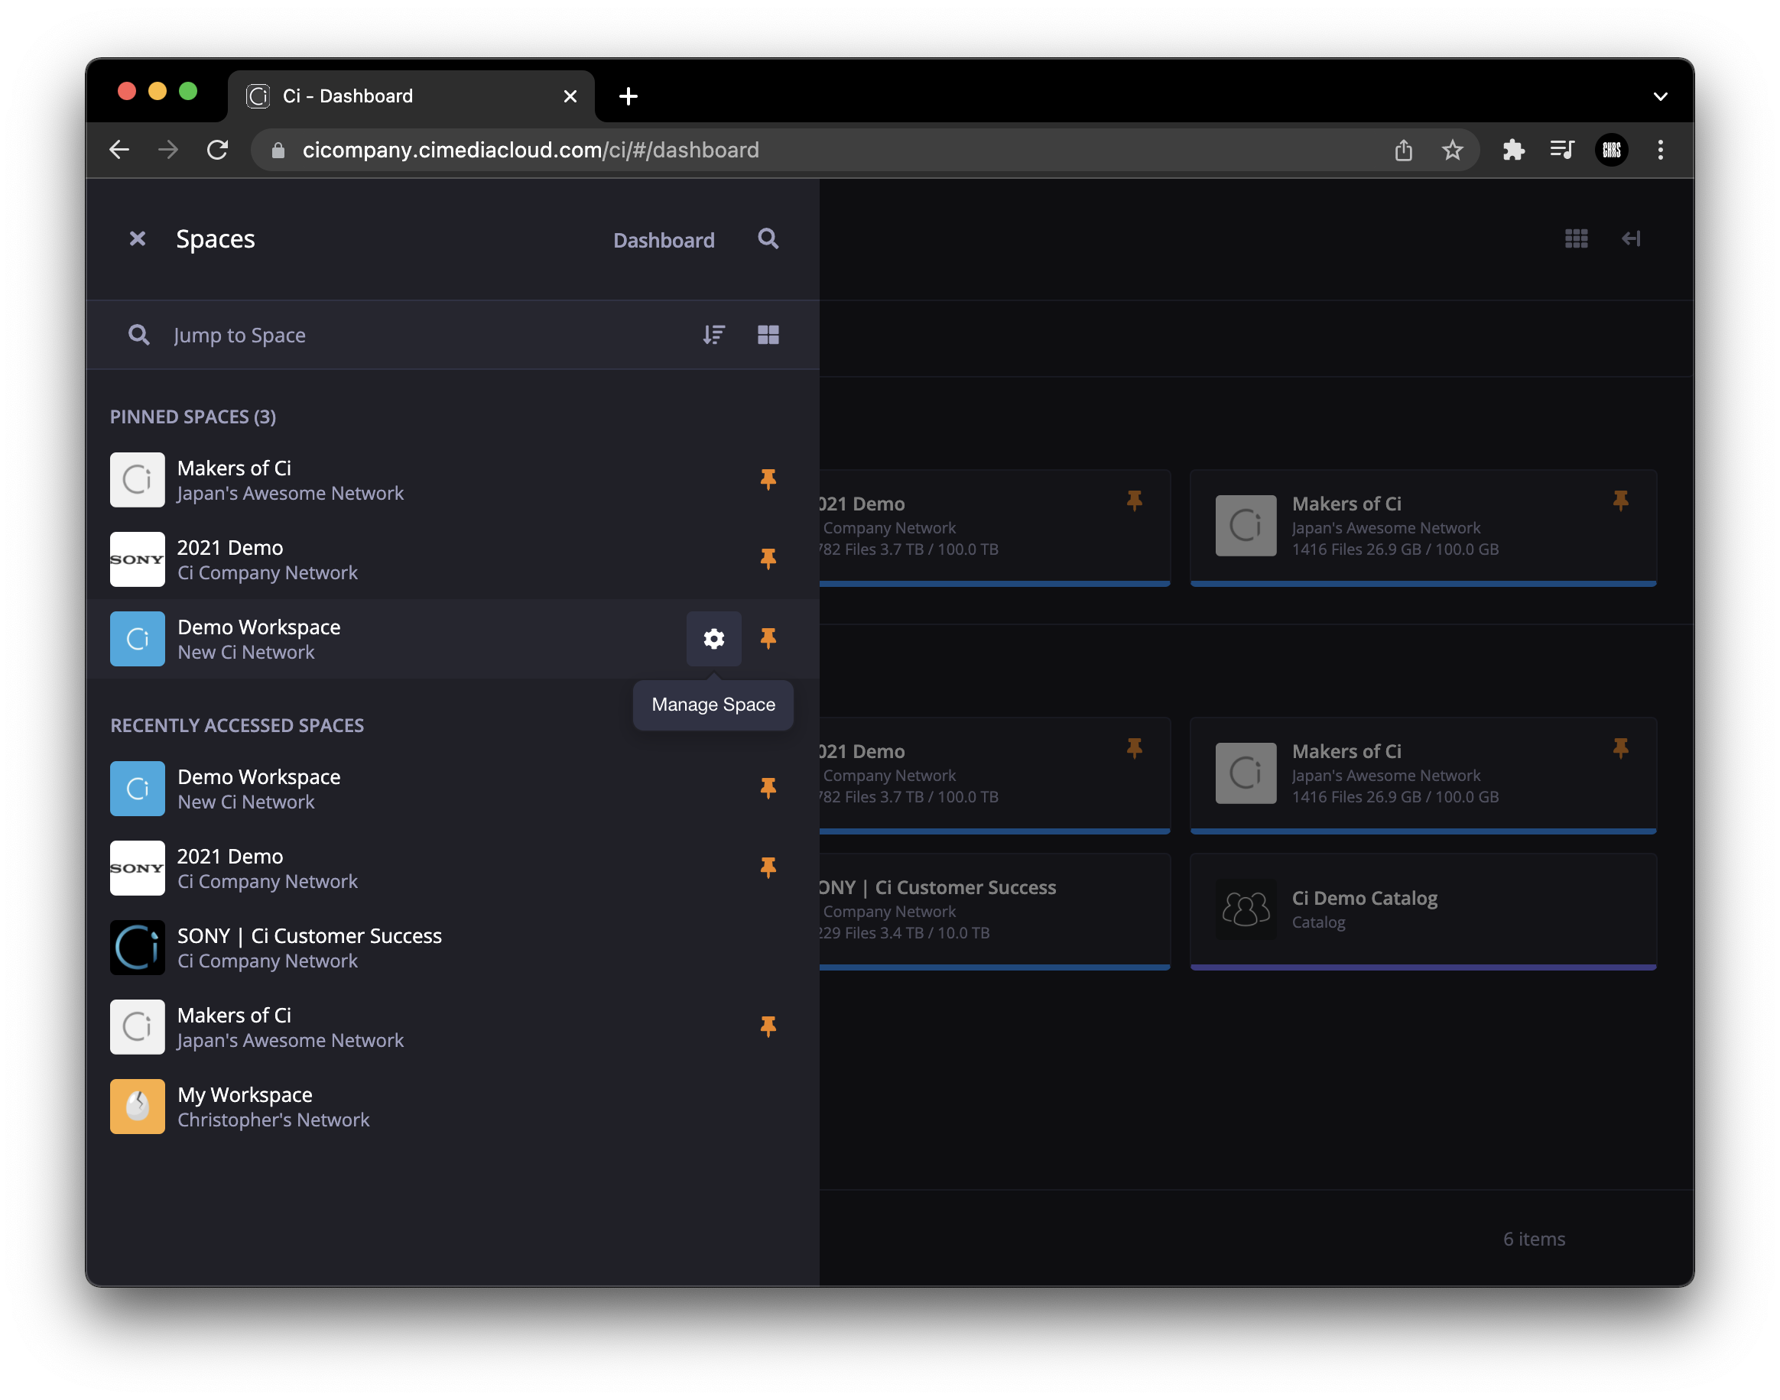Click the Sony logo thumbnail in Pinned Spaces

pyautogui.click(x=137, y=559)
